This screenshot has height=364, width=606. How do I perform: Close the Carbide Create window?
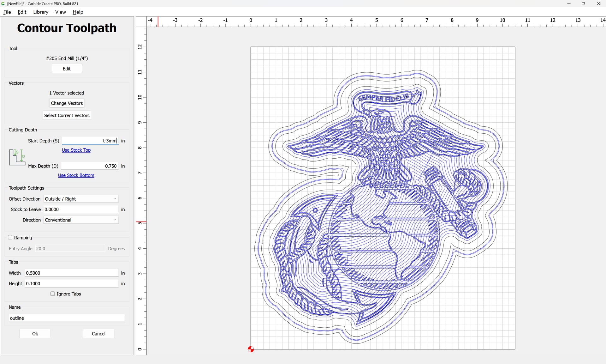click(598, 3)
